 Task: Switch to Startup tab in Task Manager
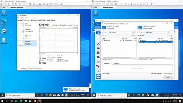point(40,20)
